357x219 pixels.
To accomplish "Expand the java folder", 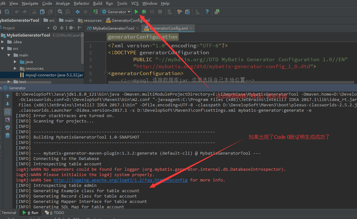I will click(15, 62).
